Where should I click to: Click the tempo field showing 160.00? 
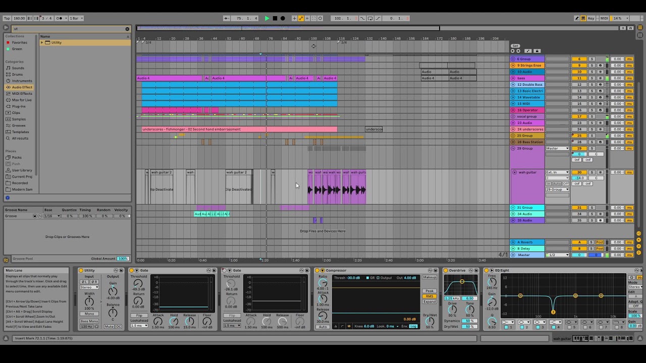tap(19, 18)
